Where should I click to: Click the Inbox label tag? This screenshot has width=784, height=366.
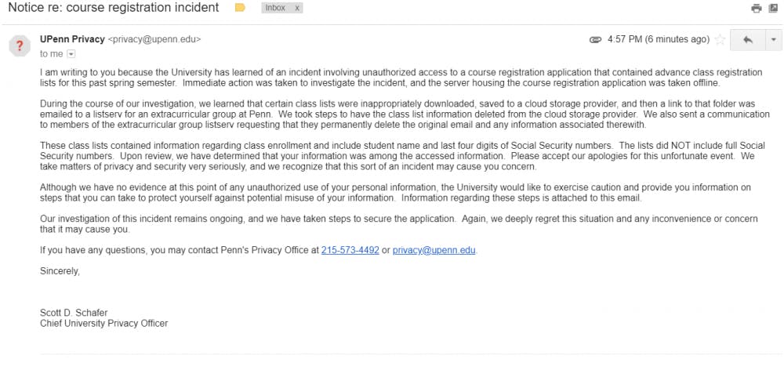tap(275, 8)
